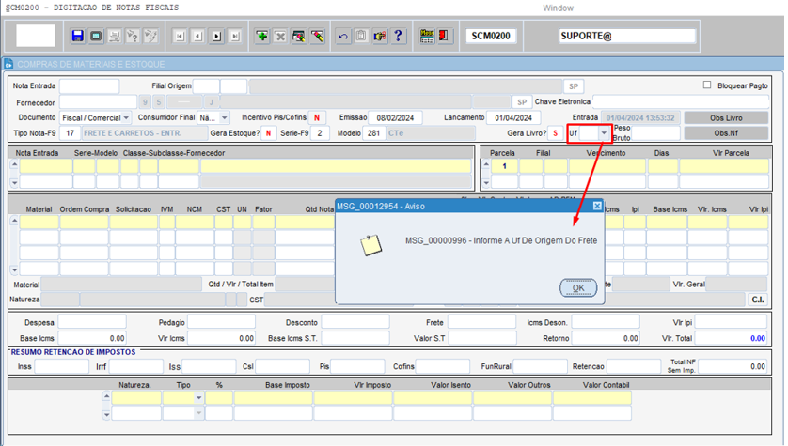Click the Desconto input field
The image size is (788, 446).
click(355, 323)
